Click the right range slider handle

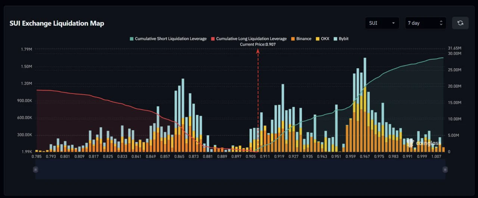(x=445, y=170)
